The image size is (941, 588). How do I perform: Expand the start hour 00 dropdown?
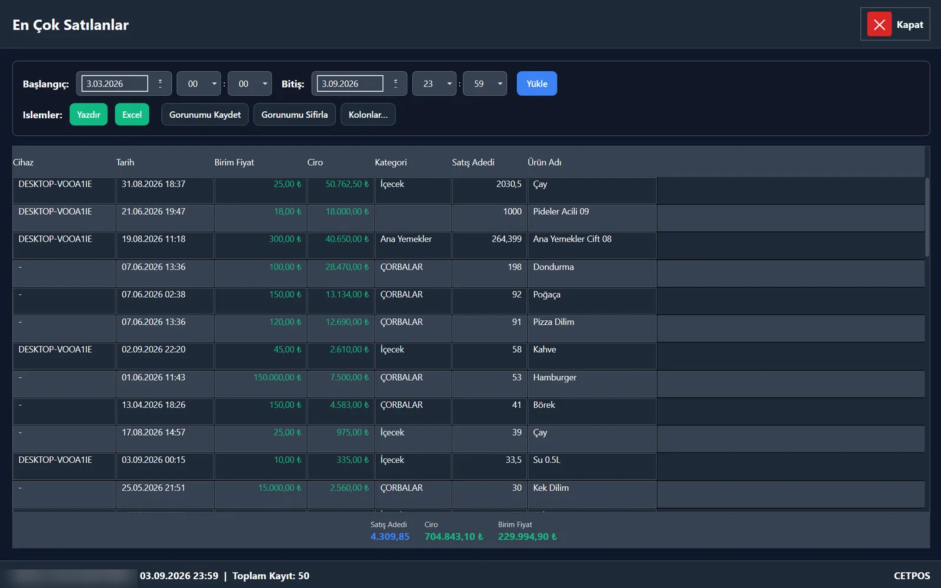pos(214,84)
